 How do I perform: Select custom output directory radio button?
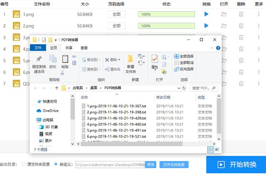(x=56, y=164)
